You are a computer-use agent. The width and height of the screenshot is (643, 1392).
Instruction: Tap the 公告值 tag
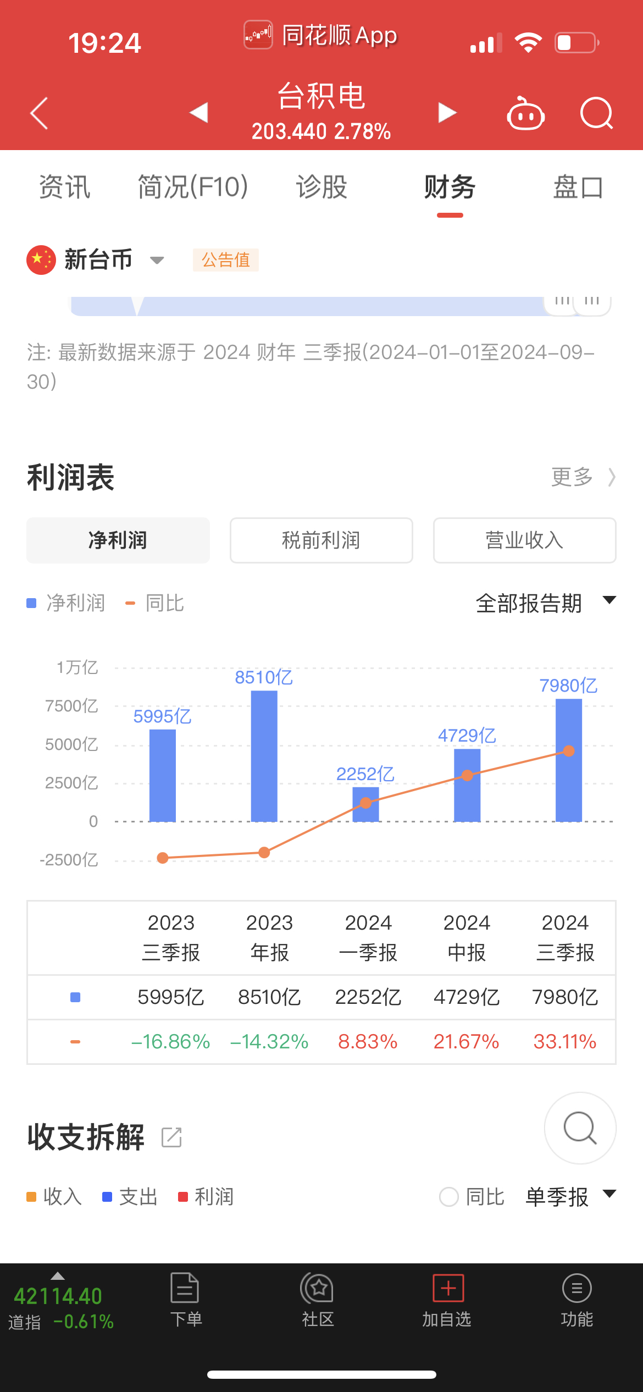(225, 259)
